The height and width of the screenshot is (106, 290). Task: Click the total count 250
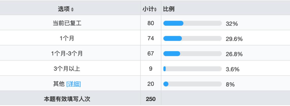pyautogui.click(x=151, y=99)
